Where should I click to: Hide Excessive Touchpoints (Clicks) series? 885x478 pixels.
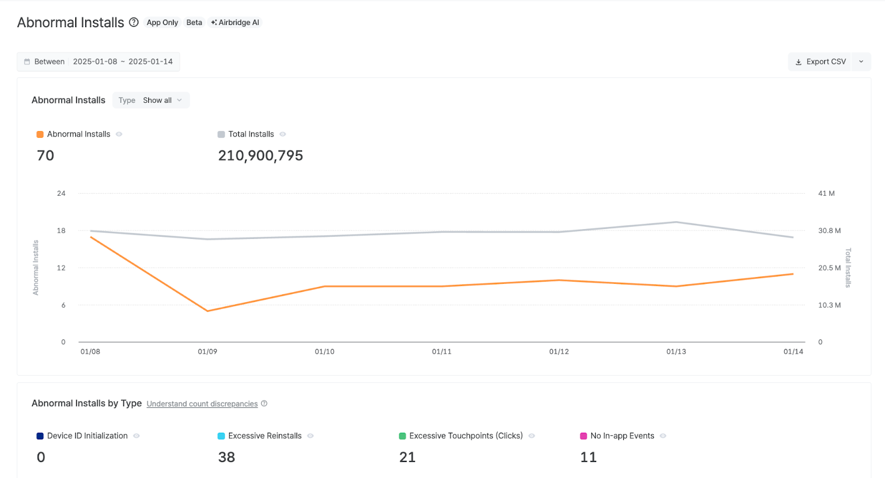coord(532,436)
